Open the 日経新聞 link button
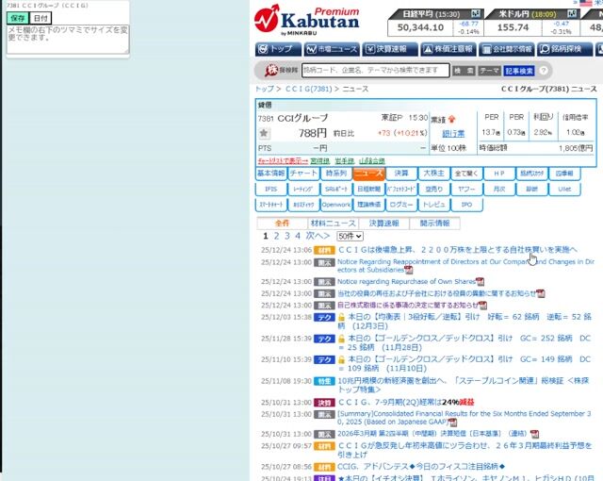The height and width of the screenshot is (481, 603). point(368,190)
